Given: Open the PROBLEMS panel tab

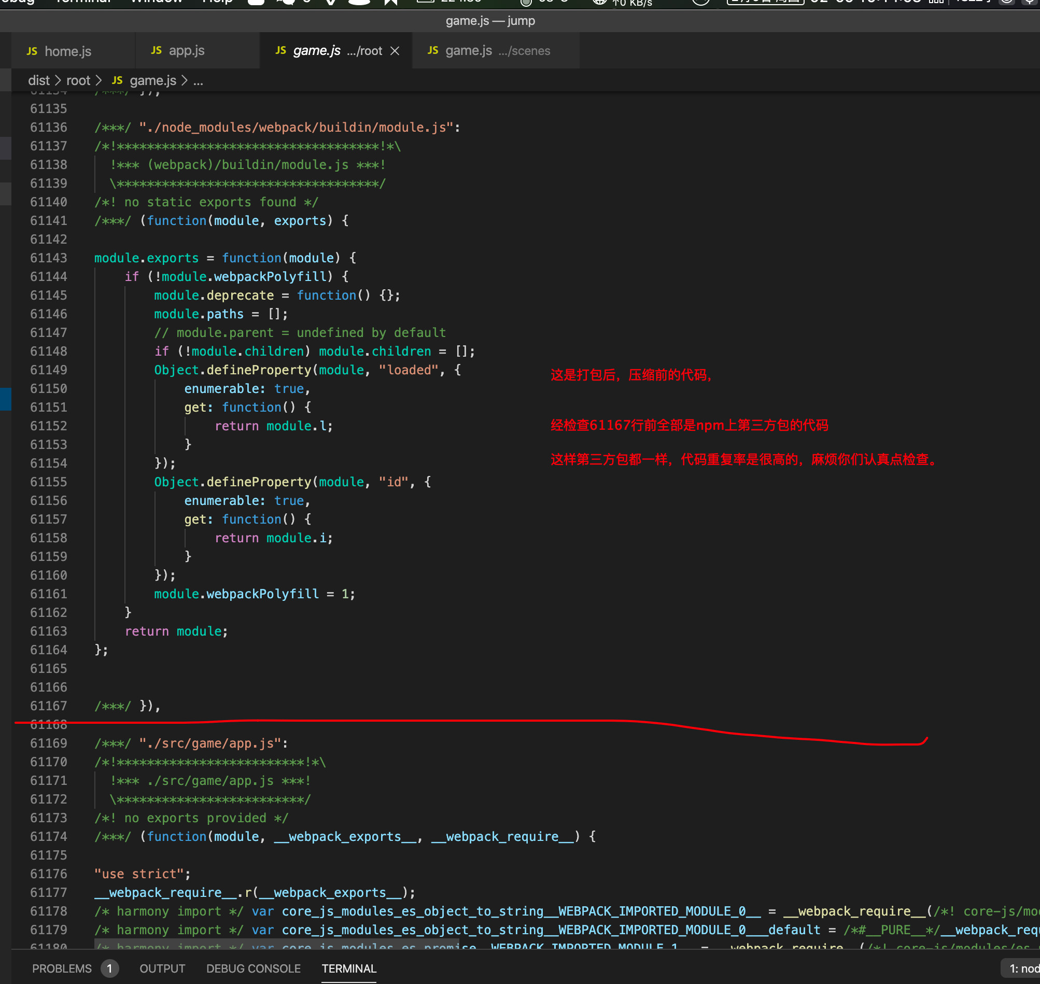Looking at the screenshot, I should click(62, 968).
